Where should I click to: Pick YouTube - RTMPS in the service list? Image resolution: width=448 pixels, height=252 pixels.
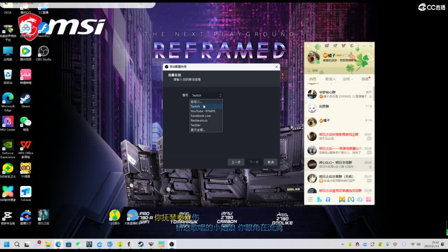click(x=206, y=111)
